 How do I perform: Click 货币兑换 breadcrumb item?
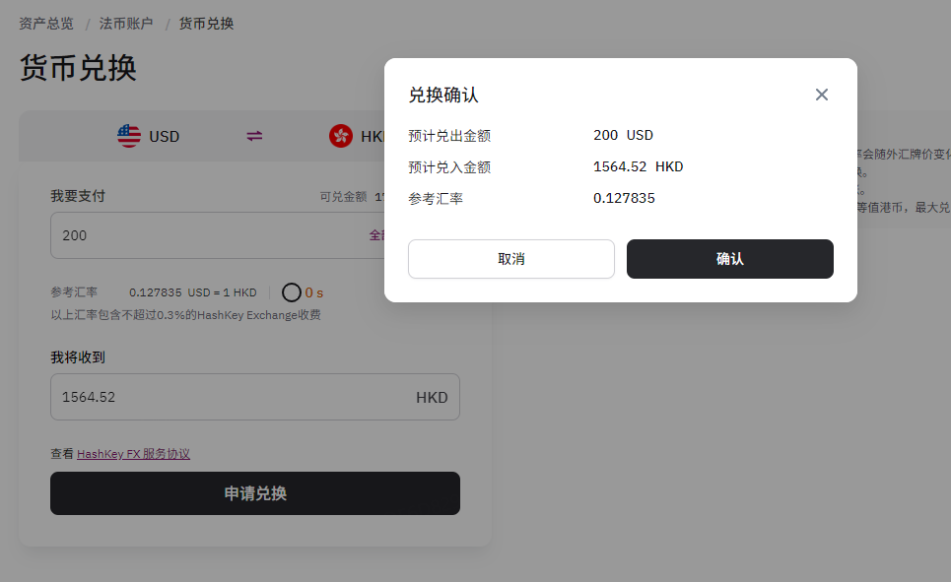(x=206, y=24)
